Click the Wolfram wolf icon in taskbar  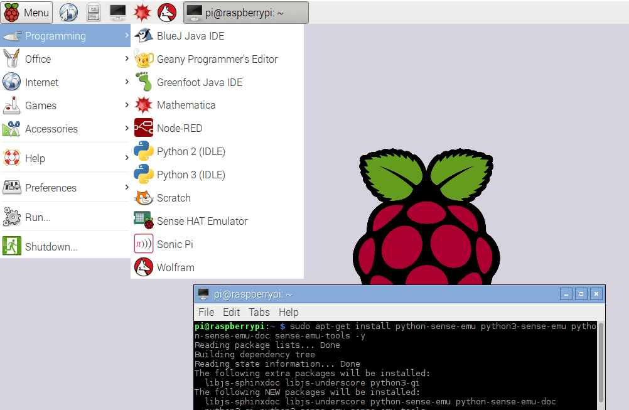click(166, 12)
